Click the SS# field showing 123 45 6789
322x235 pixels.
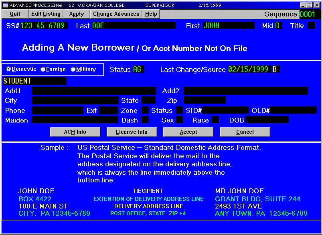[44, 26]
